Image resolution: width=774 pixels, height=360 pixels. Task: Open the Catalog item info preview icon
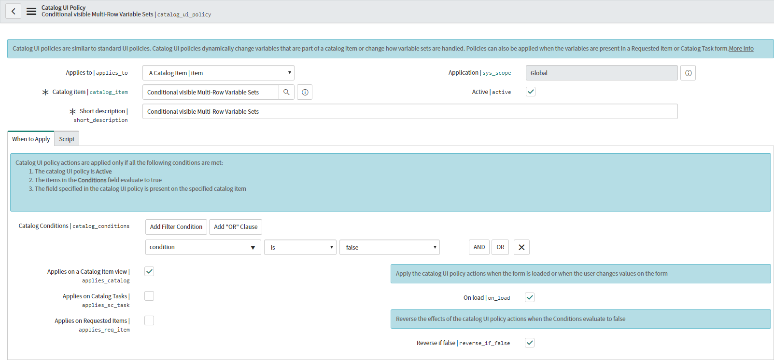click(305, 92)
